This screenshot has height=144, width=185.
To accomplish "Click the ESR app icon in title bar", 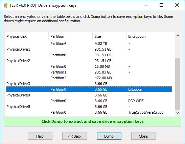I will [x=5, y=5].
